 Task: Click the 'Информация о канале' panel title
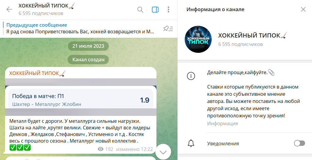coord(215,9)
